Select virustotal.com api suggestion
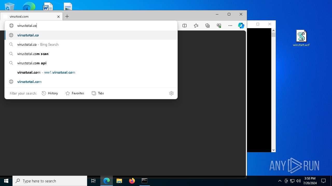Image resolution: width=332 pixels, height=186 pixels. pos(91,63)
